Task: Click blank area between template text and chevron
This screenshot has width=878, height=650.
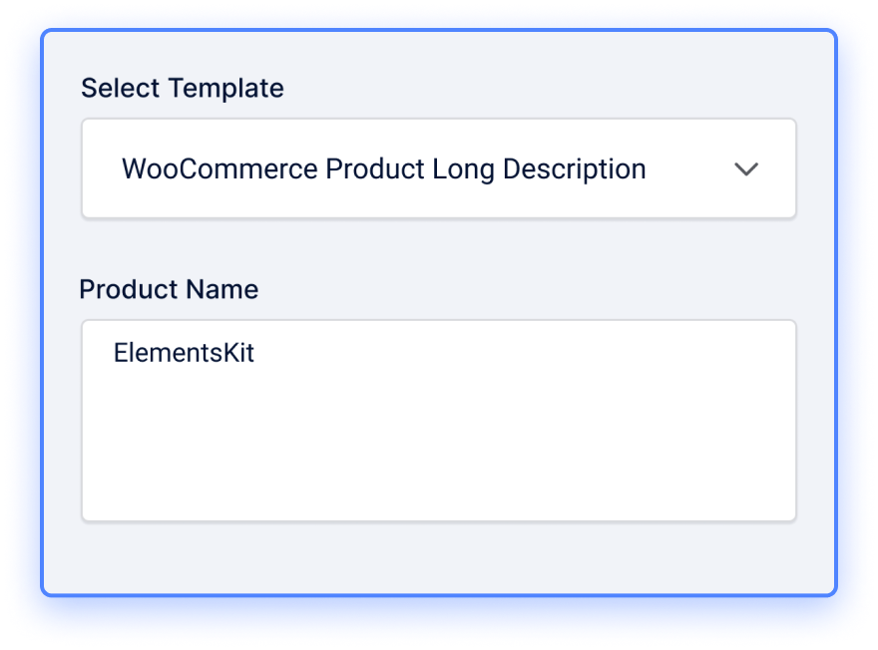Action: tap(689, 168)
